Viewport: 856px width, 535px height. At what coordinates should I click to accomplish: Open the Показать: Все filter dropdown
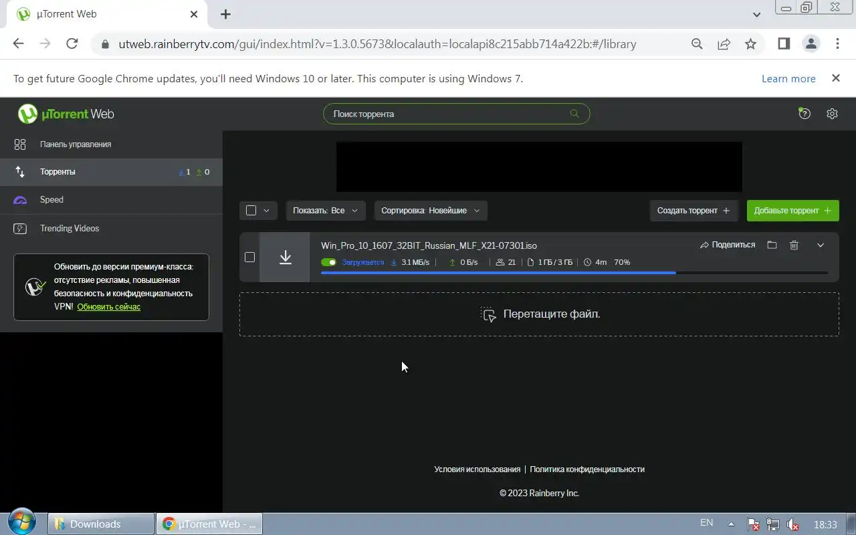coord(326,211)
